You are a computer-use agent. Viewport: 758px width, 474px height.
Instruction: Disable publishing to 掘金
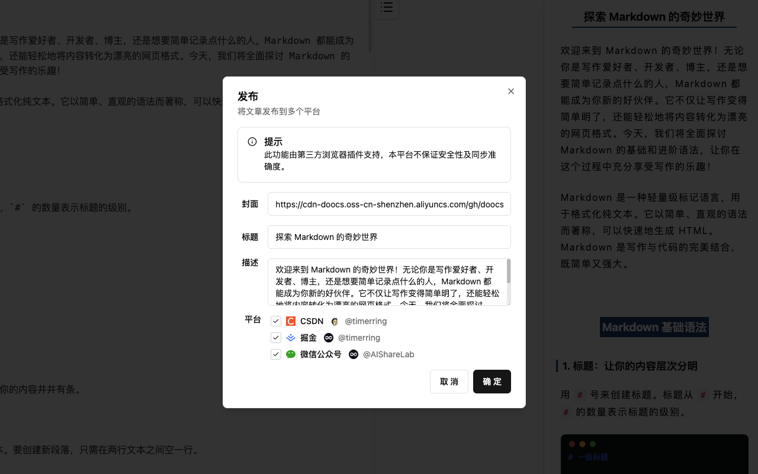[276, 337]
